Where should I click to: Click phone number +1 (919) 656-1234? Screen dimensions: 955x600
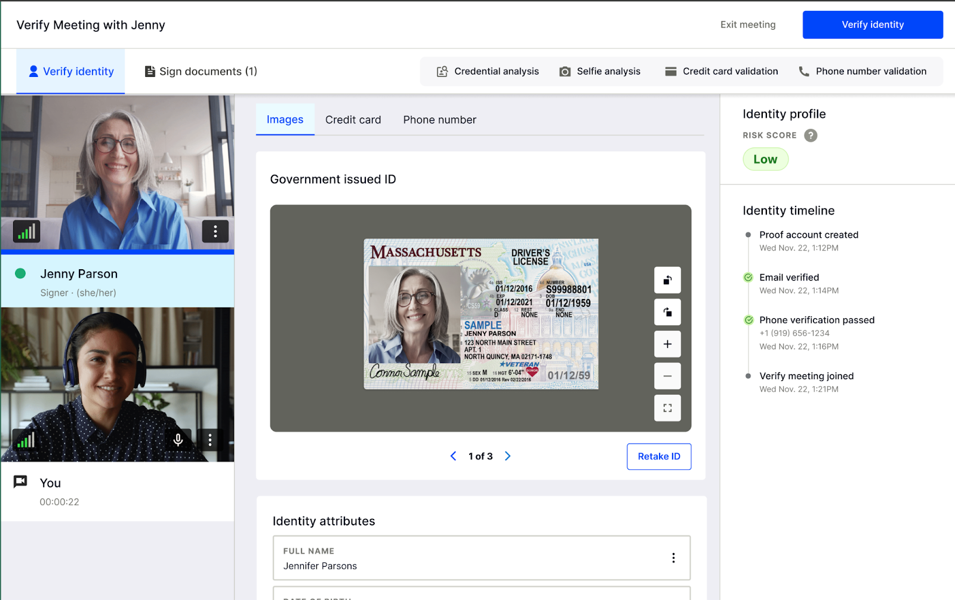click(794, 333)
